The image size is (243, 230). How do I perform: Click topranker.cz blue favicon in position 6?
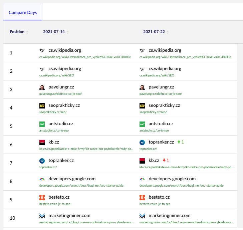coord(142,143)
